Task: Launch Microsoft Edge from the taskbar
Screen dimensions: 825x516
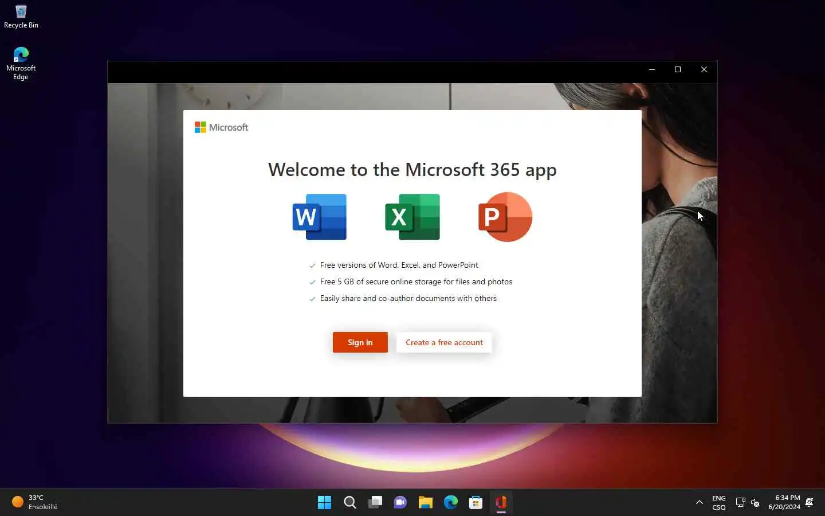Action: coord(451,503)
